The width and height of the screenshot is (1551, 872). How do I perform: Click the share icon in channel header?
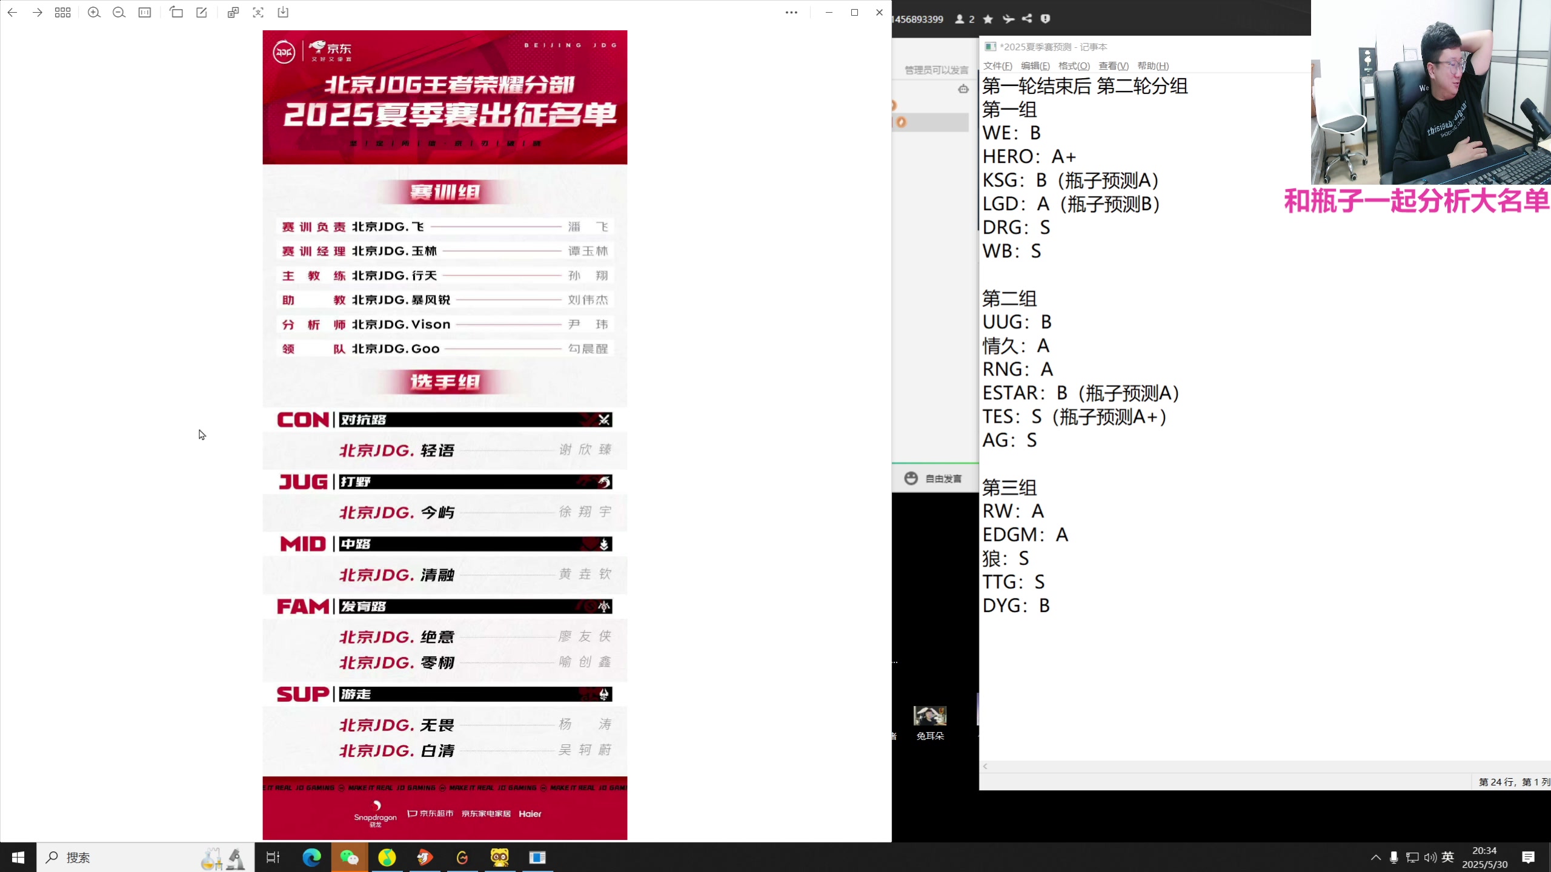pyautogui.click(x=1027, y=19)
